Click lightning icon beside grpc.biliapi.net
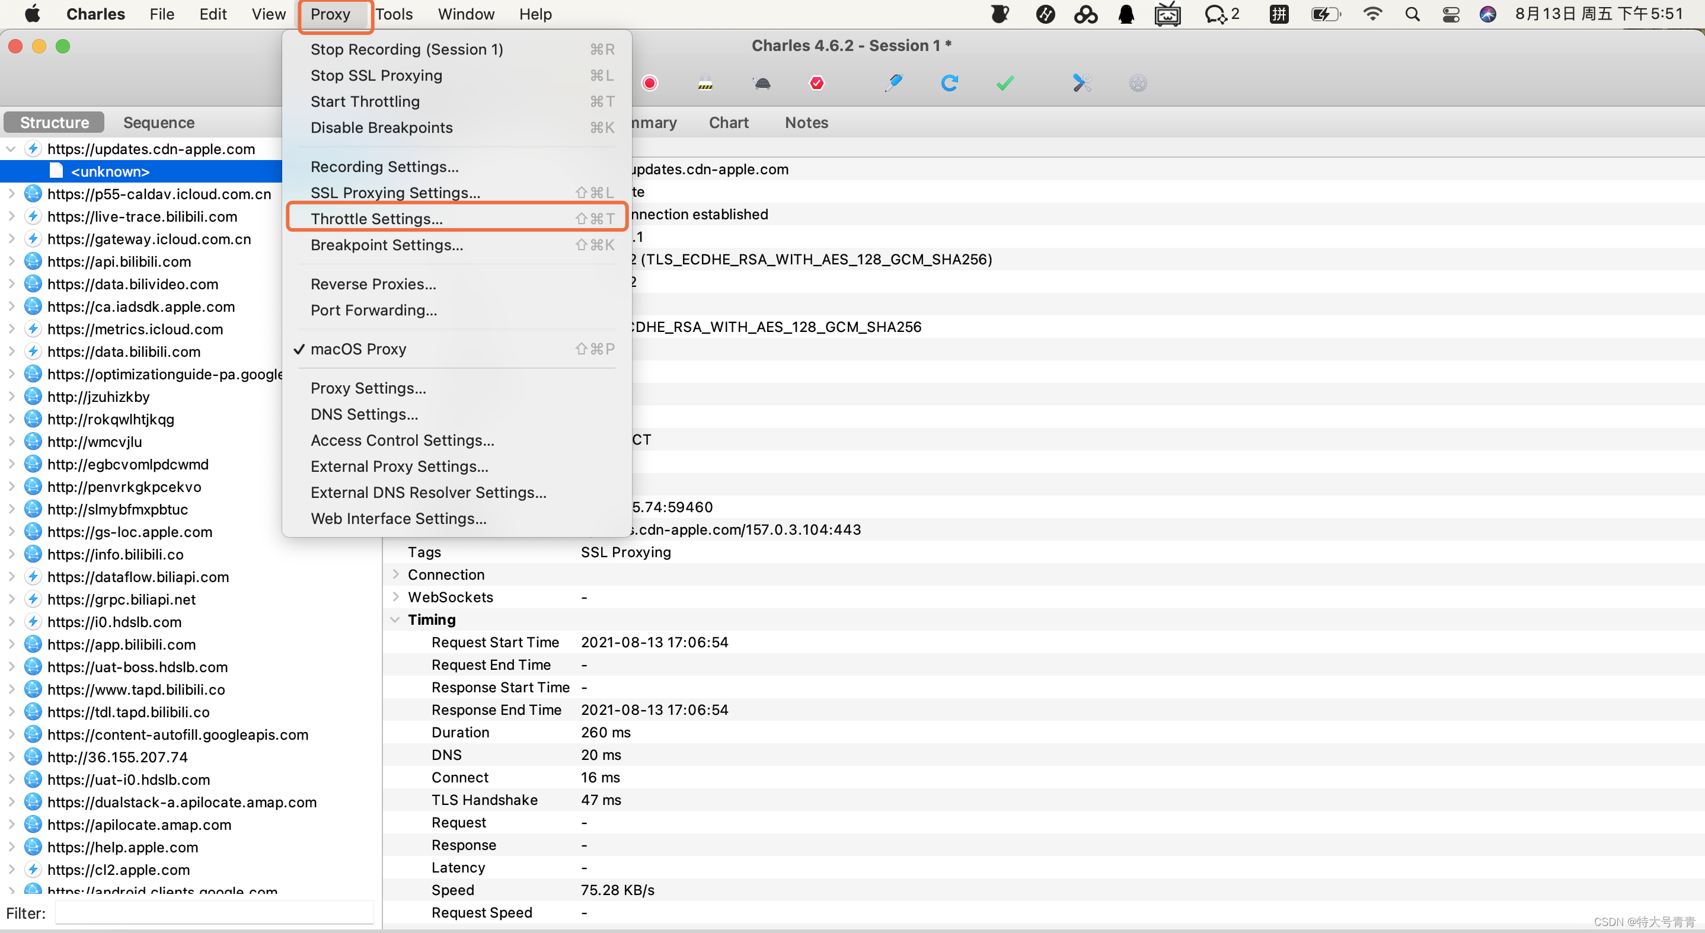This screenshot has width=1705, height=933. 33,599
